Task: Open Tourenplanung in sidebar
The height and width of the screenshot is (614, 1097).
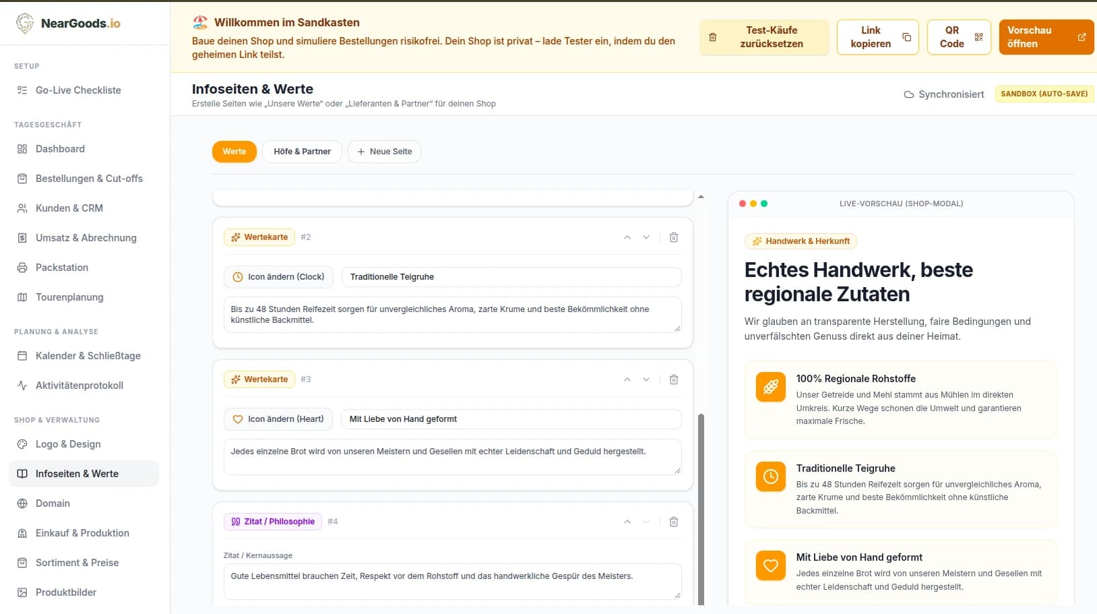Action: [84, 297]
